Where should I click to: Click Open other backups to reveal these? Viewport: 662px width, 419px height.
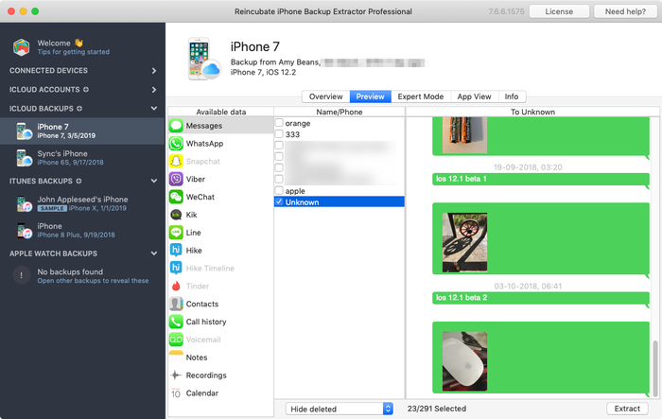[93, 281]
